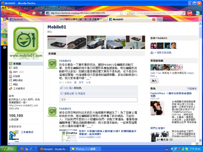Click the Firefox forward arrow
203x152 pixels.
pyautogui.click(x=11, y=13)
